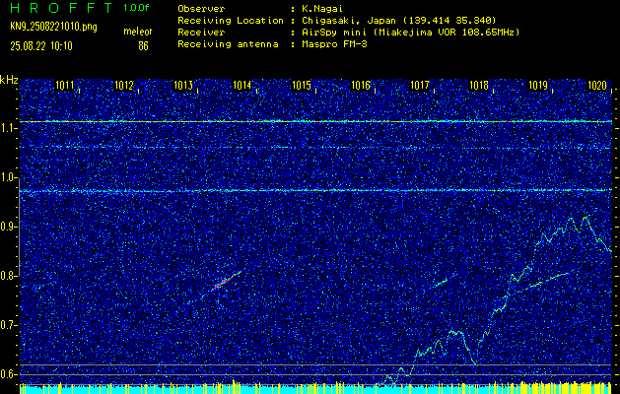The image size is (620, 394).
Task: Select the Chigasaki, Japan coordinates text
Action: 399,21
